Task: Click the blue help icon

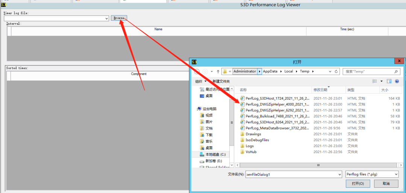Action: (397, 81)
